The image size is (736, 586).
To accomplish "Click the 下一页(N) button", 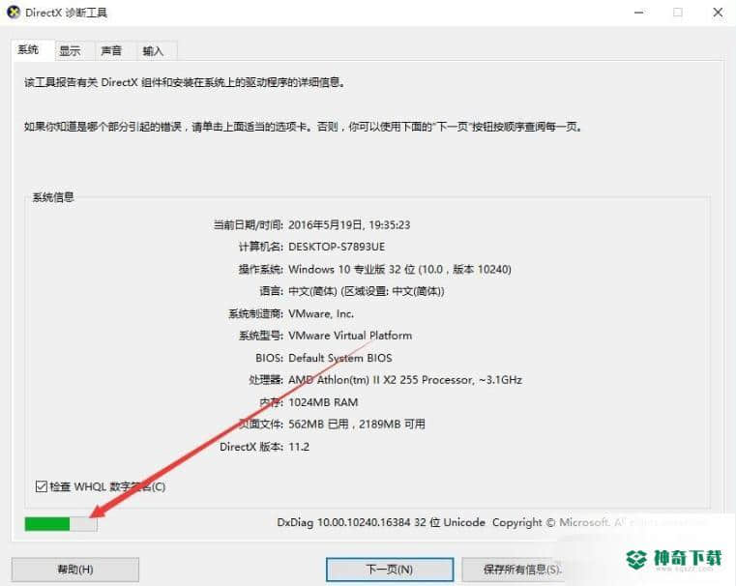I will pos(390,570).
